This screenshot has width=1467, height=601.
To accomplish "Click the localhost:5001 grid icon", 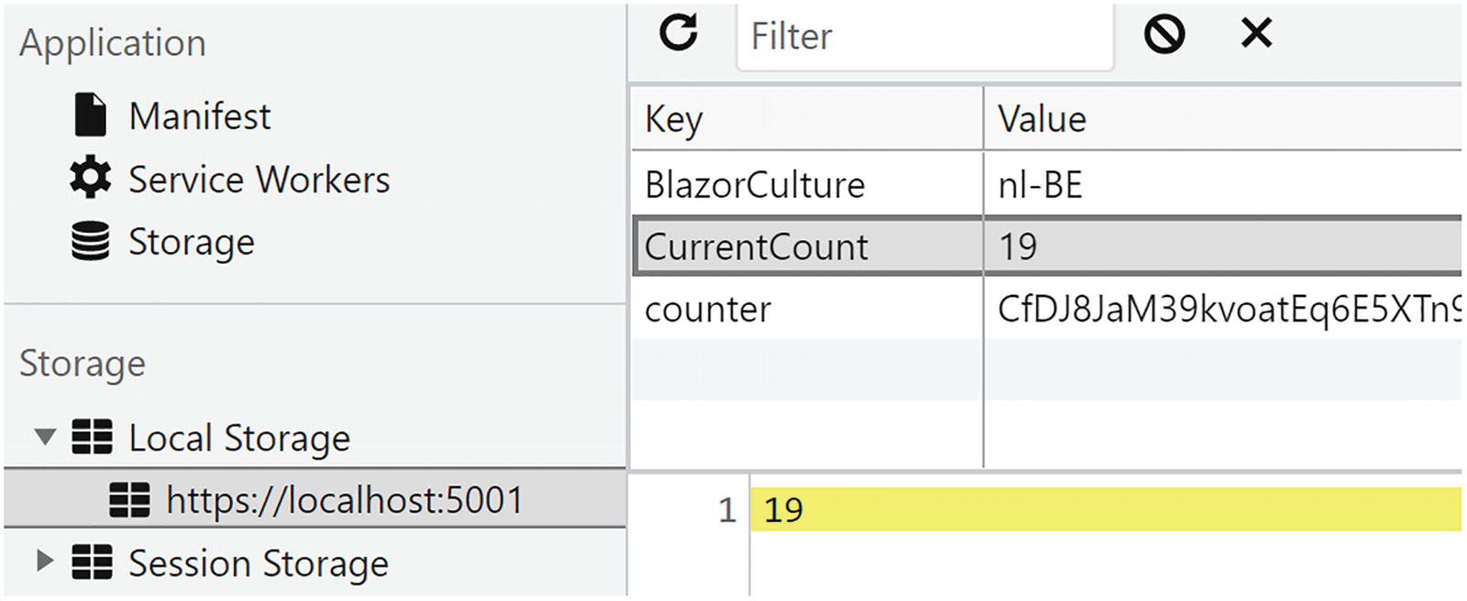I will [129, 500].
